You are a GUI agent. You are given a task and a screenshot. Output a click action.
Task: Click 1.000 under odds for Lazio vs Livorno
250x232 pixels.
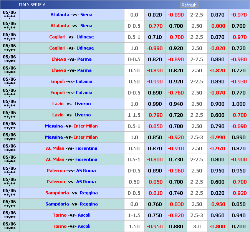(x=238, y=104)
